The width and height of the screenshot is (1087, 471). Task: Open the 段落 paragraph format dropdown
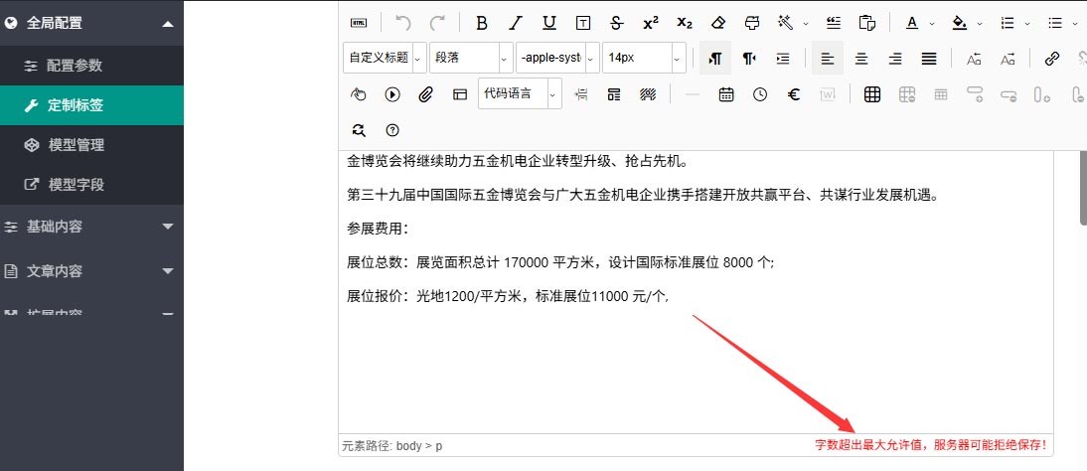(x=471, y=59)
